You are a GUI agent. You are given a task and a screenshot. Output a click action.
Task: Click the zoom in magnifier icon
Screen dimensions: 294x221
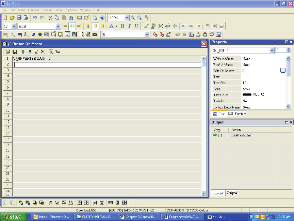pyautogui.click(x=133, y=18)
